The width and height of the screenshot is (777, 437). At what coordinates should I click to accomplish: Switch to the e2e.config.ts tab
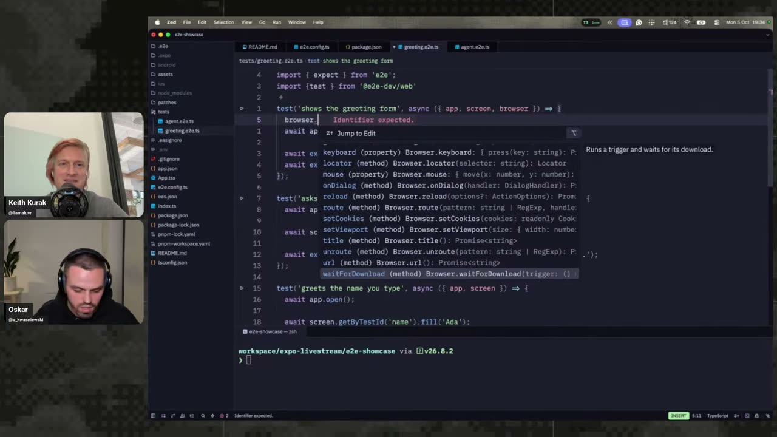[311, 47]
